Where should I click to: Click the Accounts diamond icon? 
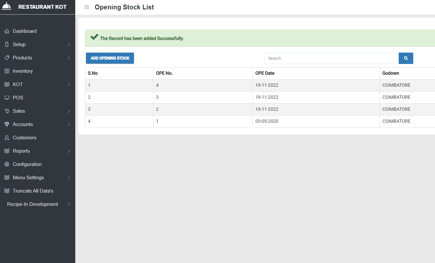click(7, 124)
